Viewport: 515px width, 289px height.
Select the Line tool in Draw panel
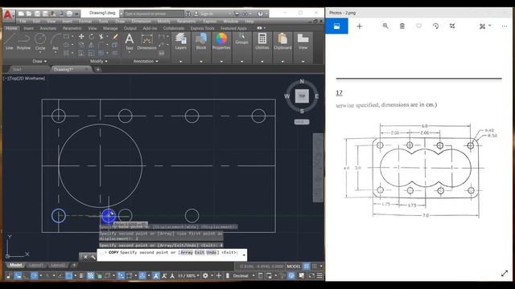click(x=9, y=41)
